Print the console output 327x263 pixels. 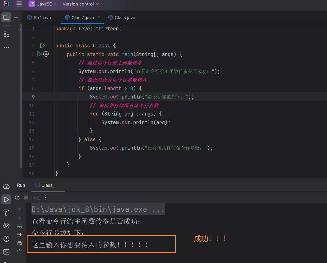[19, 243]
